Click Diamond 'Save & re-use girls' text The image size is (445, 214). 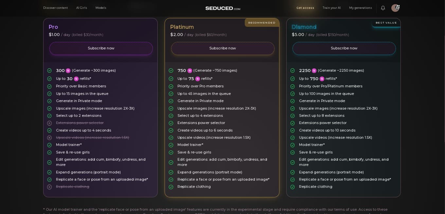click(x=316, y=152)
